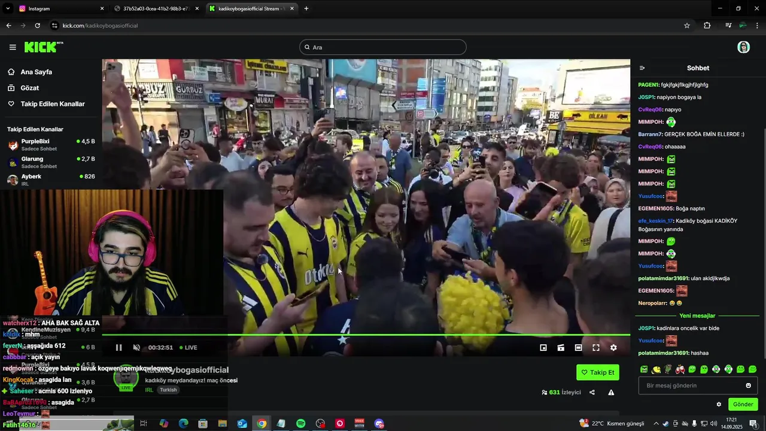Open Chrome from the taskbar

point(262,423)
